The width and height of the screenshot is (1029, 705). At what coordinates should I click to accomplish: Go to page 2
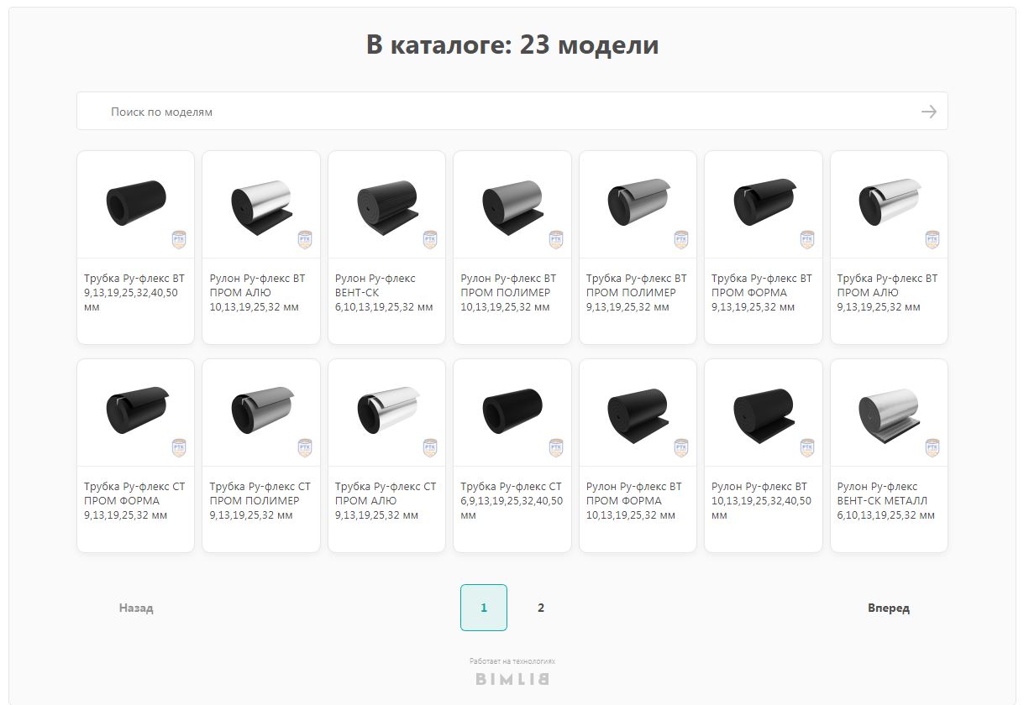tap(541, 608)
